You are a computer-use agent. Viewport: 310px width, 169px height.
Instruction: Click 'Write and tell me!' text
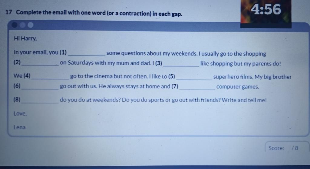pyautogui.click(x=244, y=100)
